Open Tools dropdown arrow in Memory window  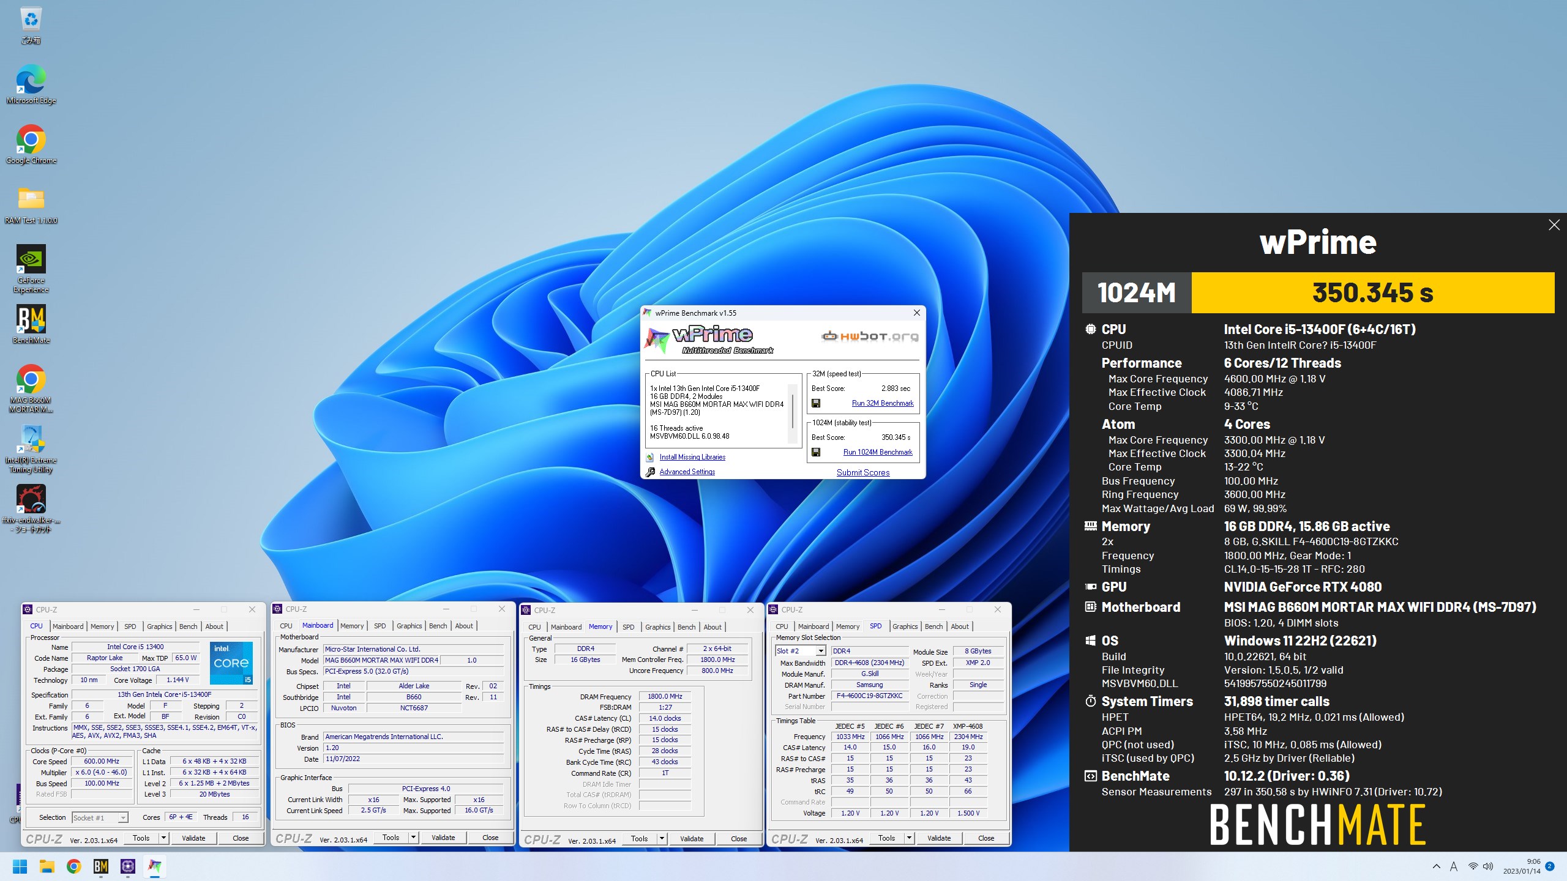tap(662, 838)
